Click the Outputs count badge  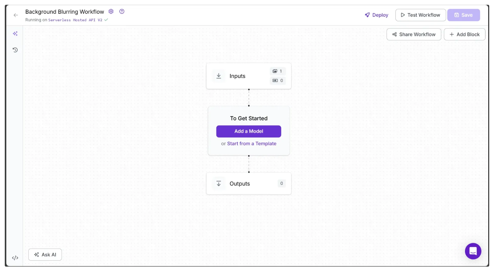[281, 184]
